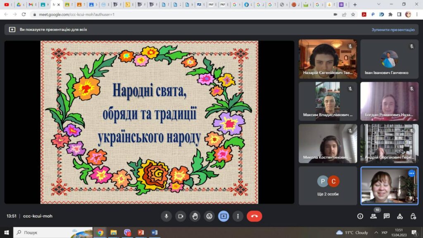Open PowerPoint from the Windows taskbar
Image resolution: width=423 pixels, height=238 pixels.
click(x=140, y=232)
